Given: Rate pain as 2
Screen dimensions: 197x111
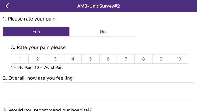Looking at the screenshot, I should pos(37,59).
